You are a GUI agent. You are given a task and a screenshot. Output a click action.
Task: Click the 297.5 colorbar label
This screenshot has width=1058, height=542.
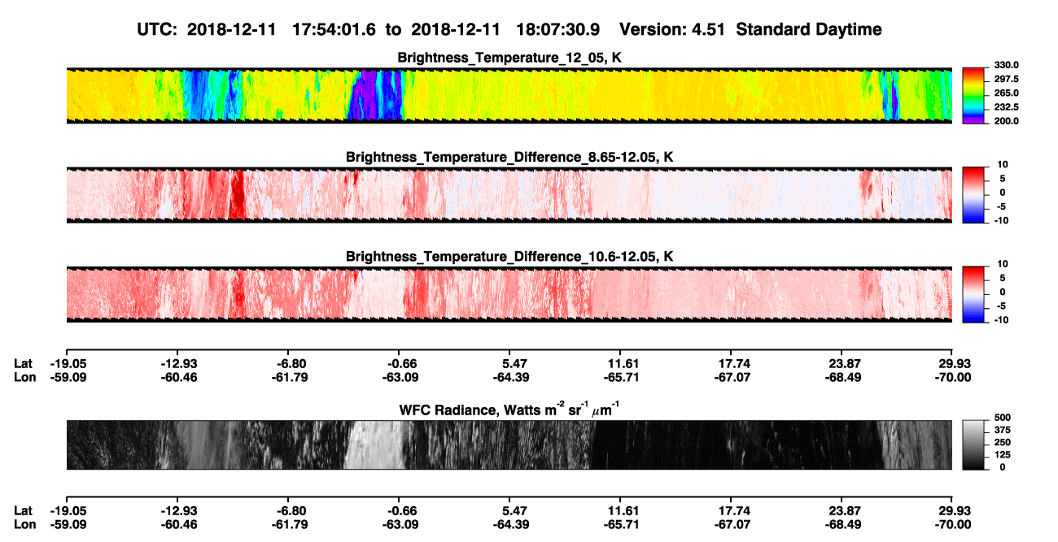tap(1007, 79)
